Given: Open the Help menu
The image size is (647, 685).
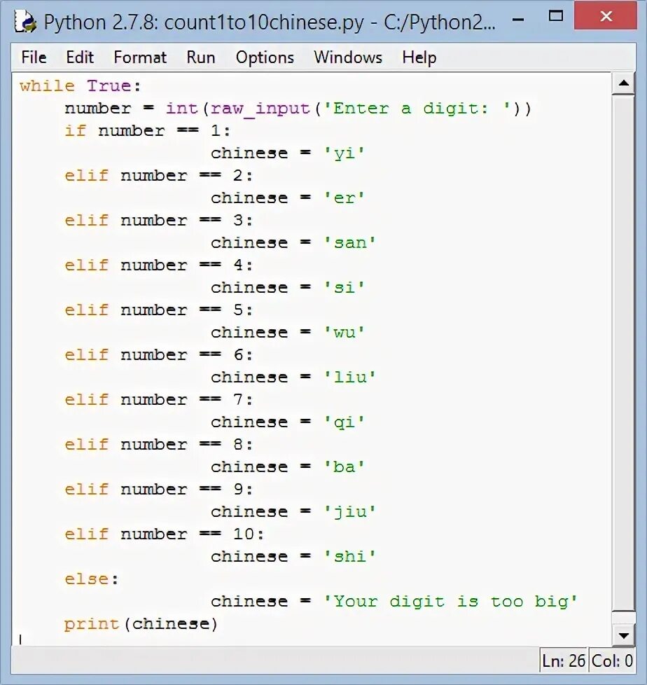Looking at the screenshot, I should click(x=419, y=57).
